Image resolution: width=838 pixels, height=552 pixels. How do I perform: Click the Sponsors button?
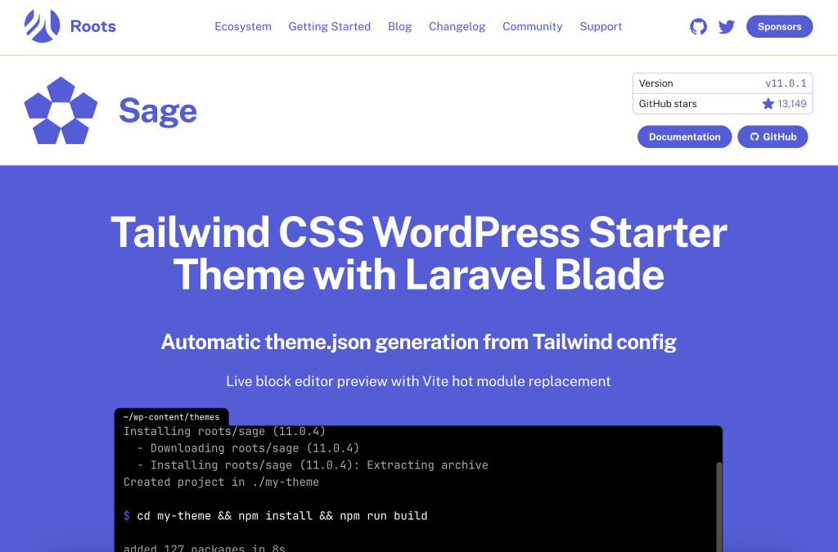click(x=779, y=26)
